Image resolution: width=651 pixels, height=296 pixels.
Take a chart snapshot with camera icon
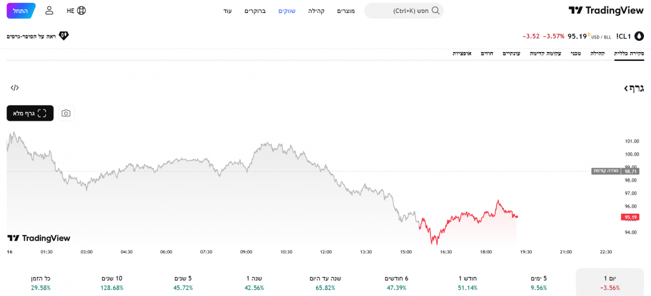[x=66, y=113]
